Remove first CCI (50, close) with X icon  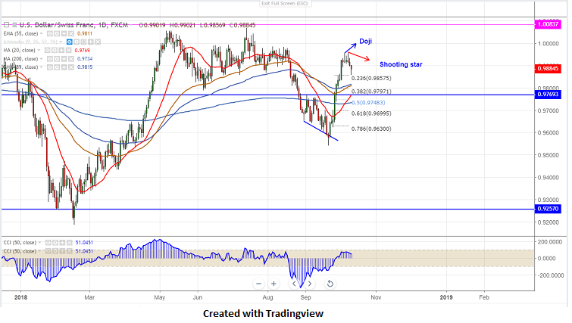[x=69, y=243]
